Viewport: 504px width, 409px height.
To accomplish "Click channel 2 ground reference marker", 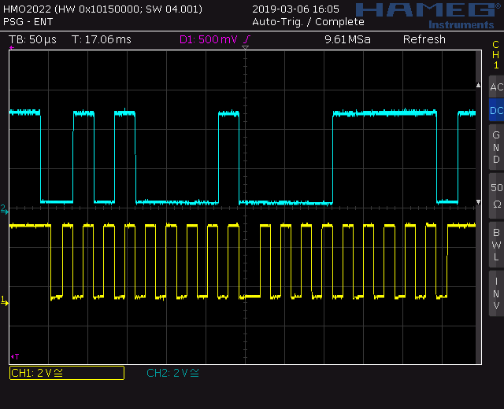I will (4, 209).
